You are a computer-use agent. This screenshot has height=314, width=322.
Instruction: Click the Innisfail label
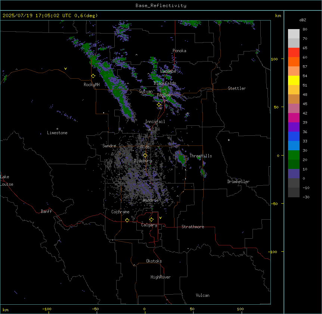[x=155, y=122]
